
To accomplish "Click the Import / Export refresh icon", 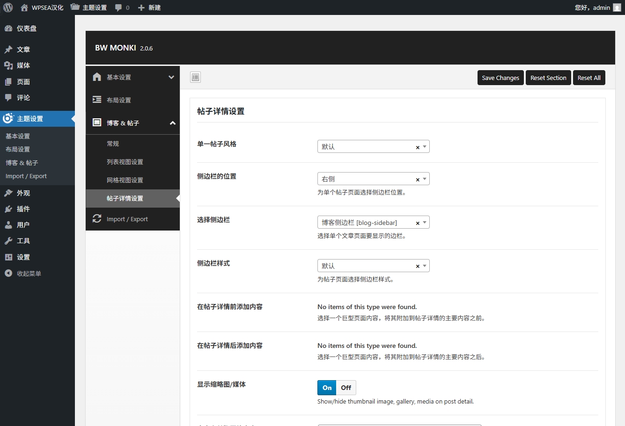I will [x=97, y=219].
